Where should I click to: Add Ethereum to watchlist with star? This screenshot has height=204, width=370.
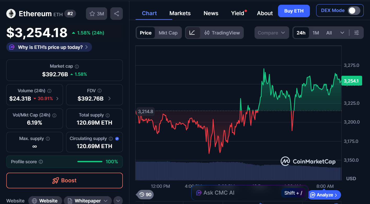click(96, 14)
